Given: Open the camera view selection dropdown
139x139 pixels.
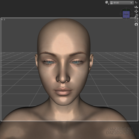Looking at the screenshot, I should 121,3.
